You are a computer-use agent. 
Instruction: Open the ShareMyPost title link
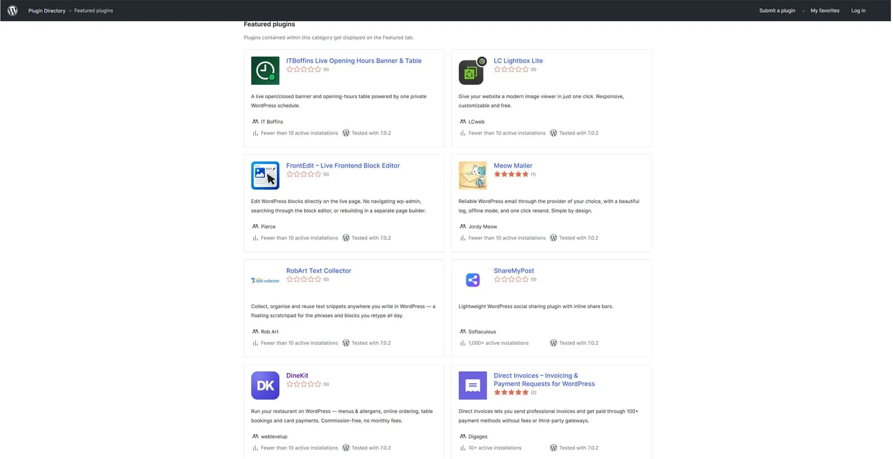(x=513, y=271)
